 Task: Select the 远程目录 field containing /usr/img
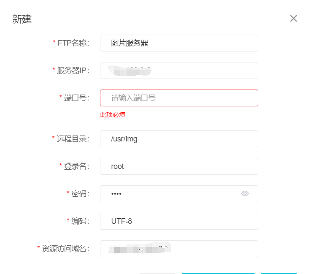[x=178, y=139]
